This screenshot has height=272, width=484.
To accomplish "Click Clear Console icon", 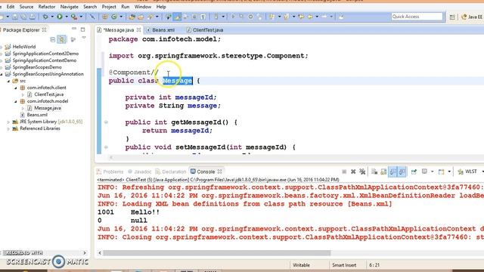I will (374, 172).
